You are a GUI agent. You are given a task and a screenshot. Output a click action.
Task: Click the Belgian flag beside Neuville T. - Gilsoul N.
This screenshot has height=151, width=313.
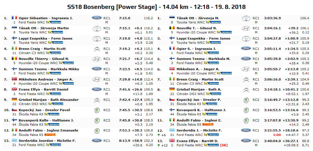[x=172, y=28]
